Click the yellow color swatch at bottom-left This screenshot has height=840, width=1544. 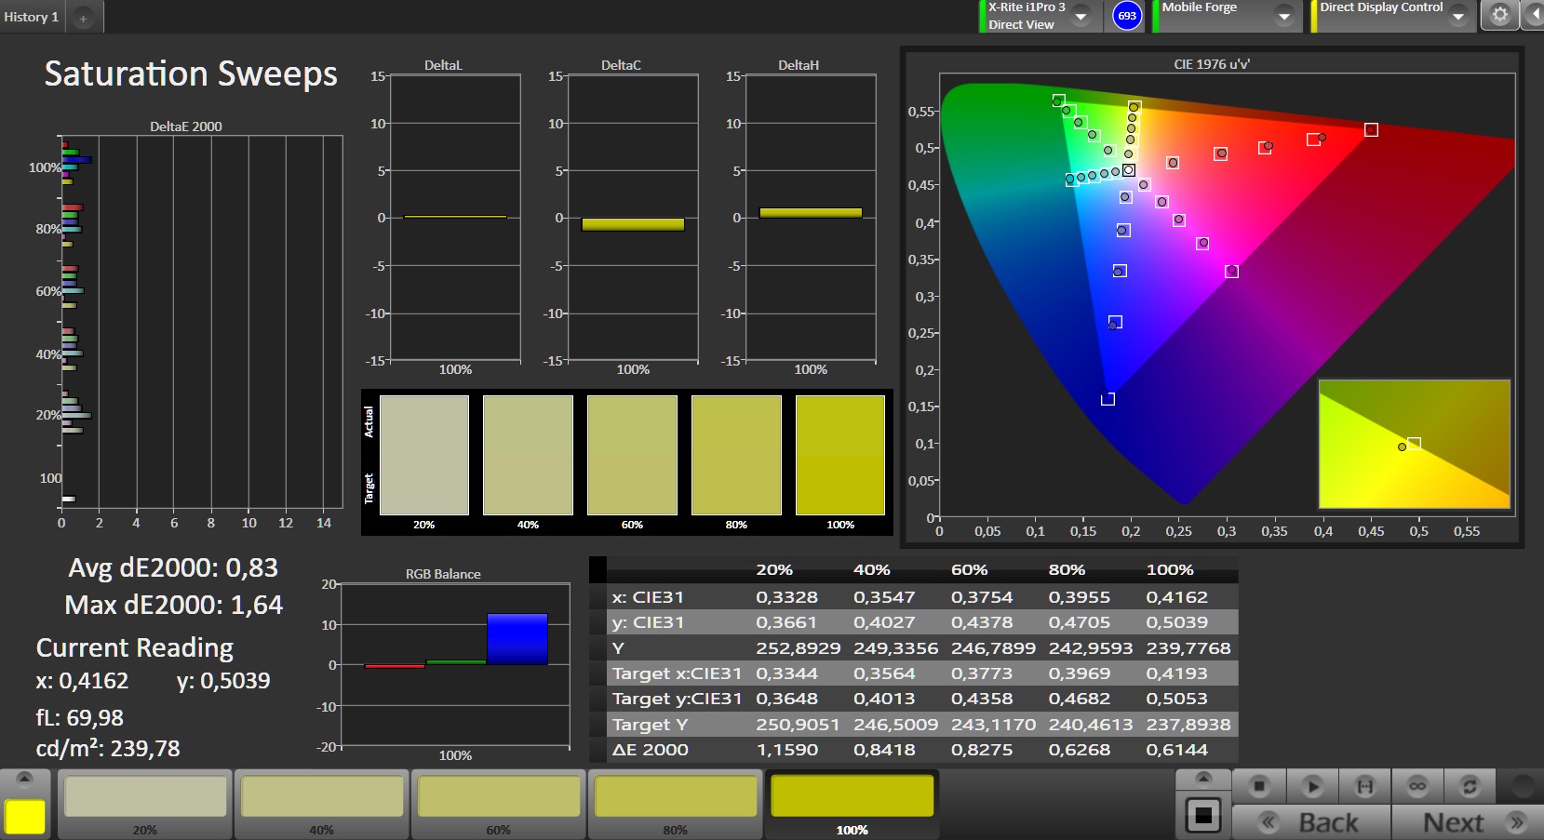pos(25,817)
